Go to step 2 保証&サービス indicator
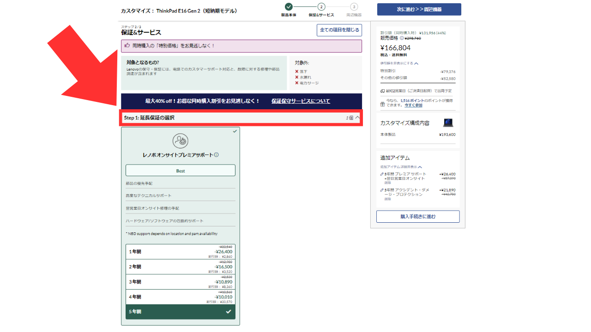This screenshot has height=332, width=591. [321, 7]
